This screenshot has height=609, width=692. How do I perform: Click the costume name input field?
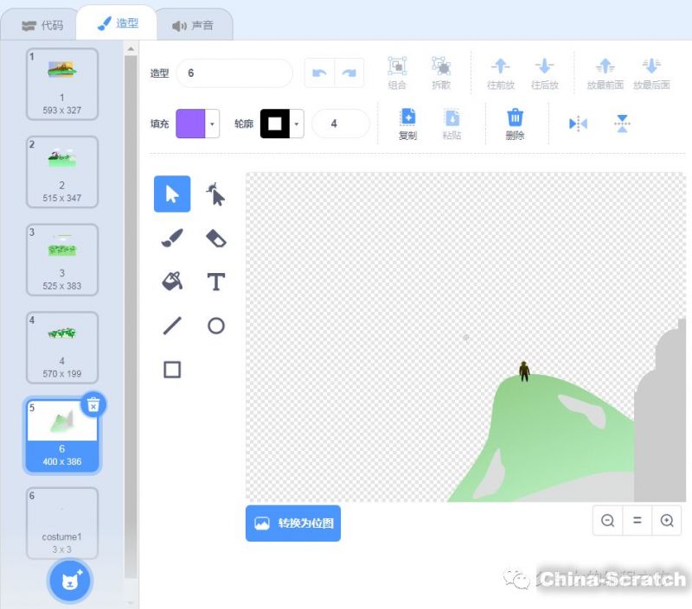234,73
